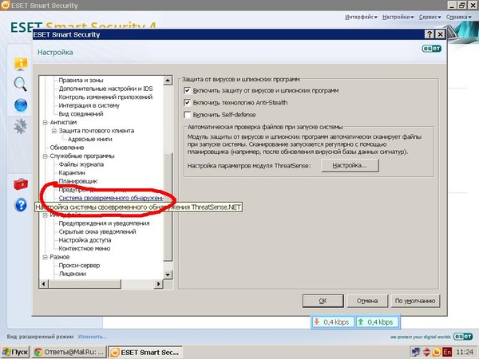Screen dimensions: 479x359
Task: Click the dialog help question mark button
Action: click(x=430, y=34)
